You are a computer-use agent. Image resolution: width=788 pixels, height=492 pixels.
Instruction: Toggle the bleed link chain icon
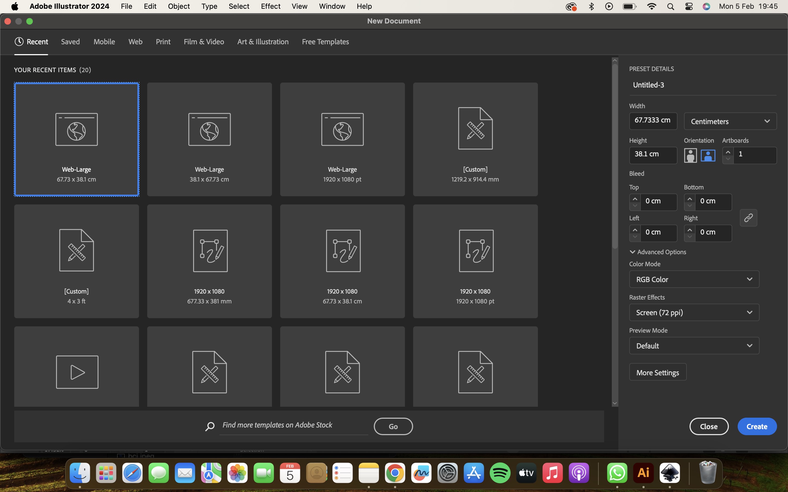[x=748, y=218]
